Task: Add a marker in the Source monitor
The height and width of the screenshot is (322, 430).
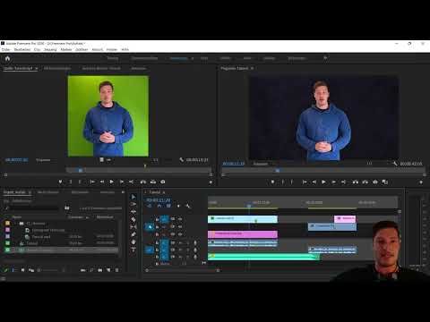Action: pos(60,182)
